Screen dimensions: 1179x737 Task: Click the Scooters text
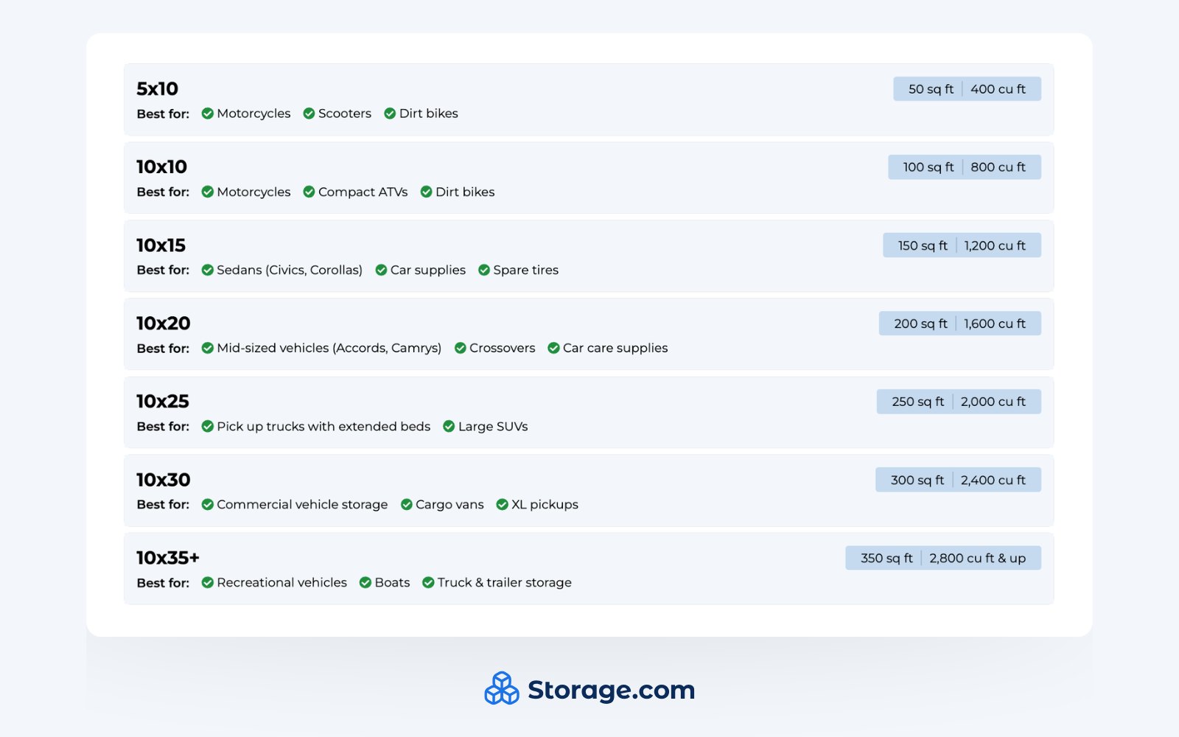pos(345,113)
